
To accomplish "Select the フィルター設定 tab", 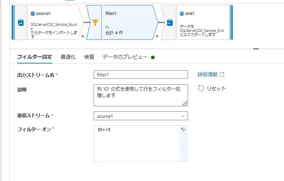I will [35, 57].
